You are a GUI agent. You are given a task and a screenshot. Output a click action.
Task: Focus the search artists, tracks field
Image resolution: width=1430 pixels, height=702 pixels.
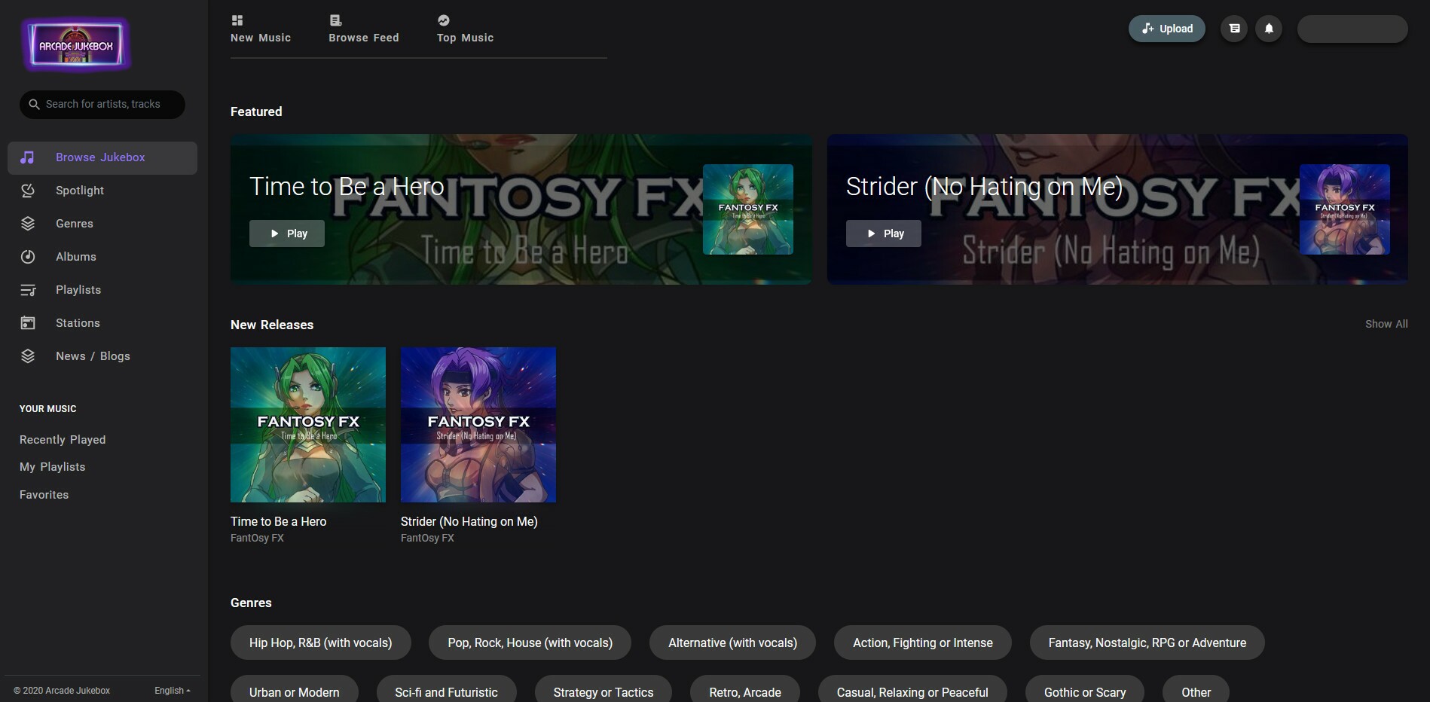[109, 105]
